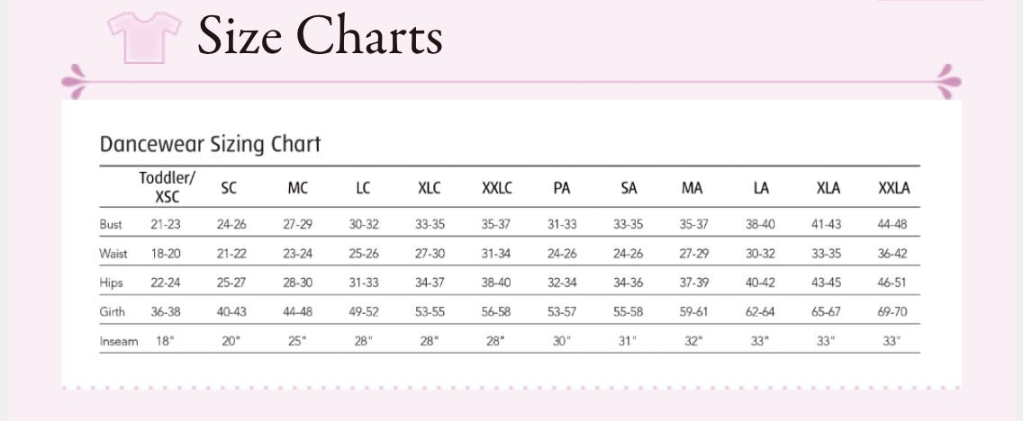Select the Waist row label
1023x421 pixels.
coord(112,254)
